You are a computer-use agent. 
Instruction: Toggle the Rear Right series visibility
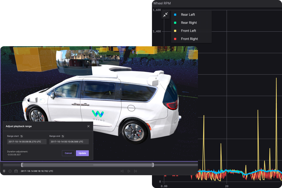tap(175, 23)
